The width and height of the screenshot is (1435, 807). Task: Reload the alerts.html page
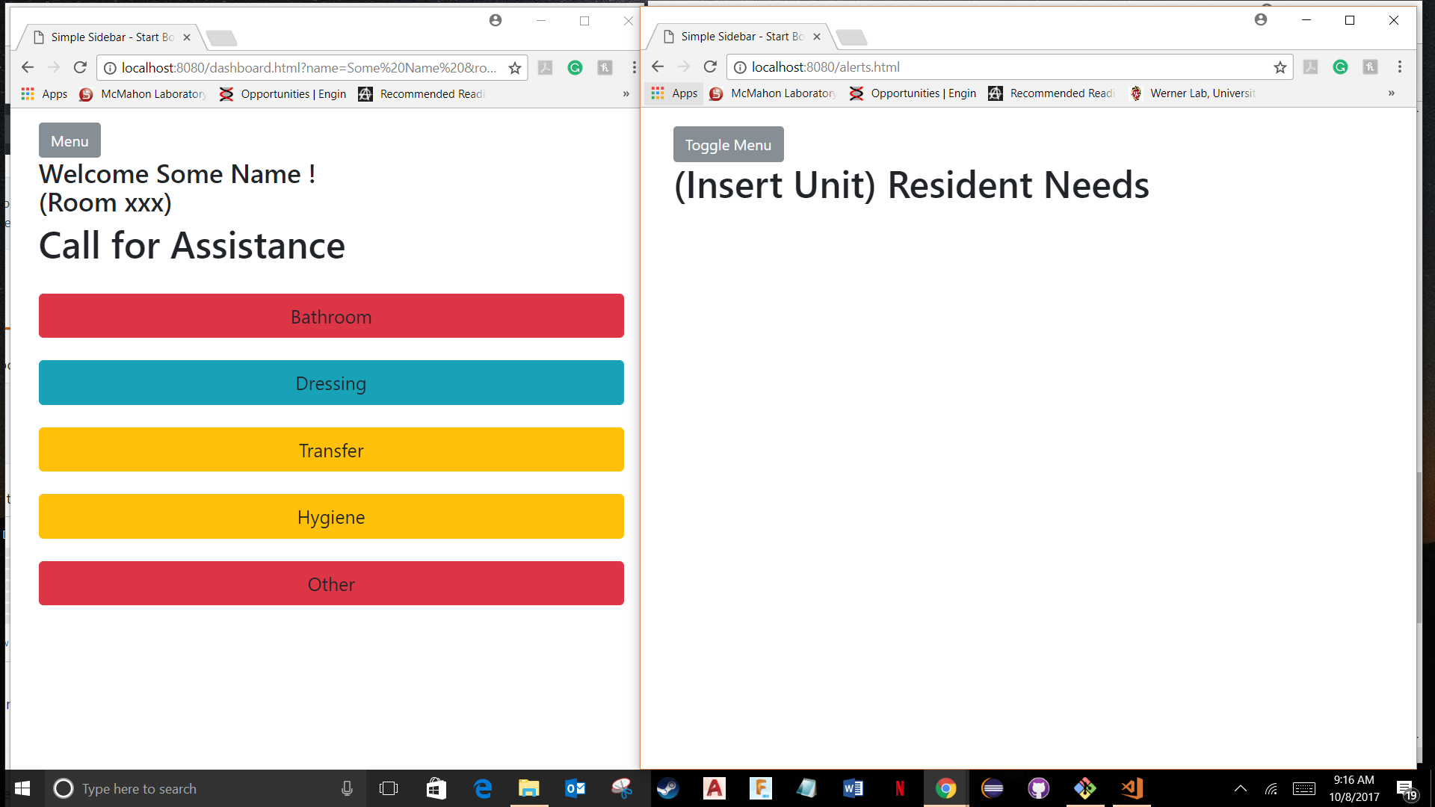(710, 67)
